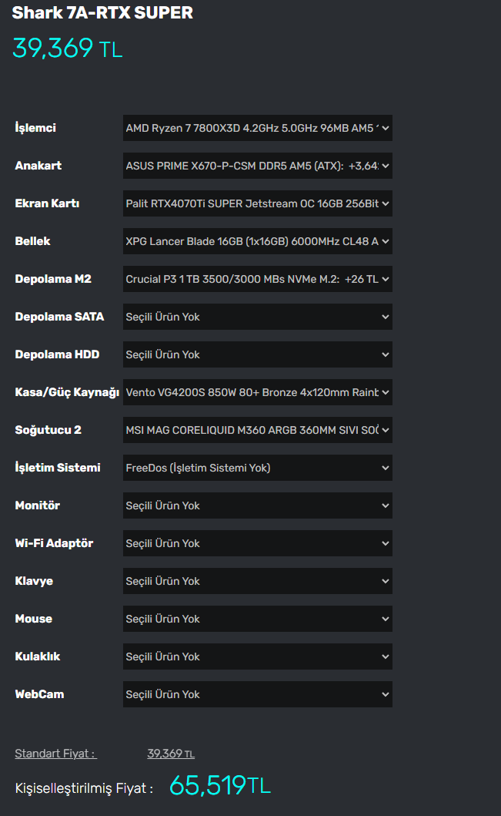Choose a Mouse from the dropdown
501x816 pixels.
click(257, 619)
